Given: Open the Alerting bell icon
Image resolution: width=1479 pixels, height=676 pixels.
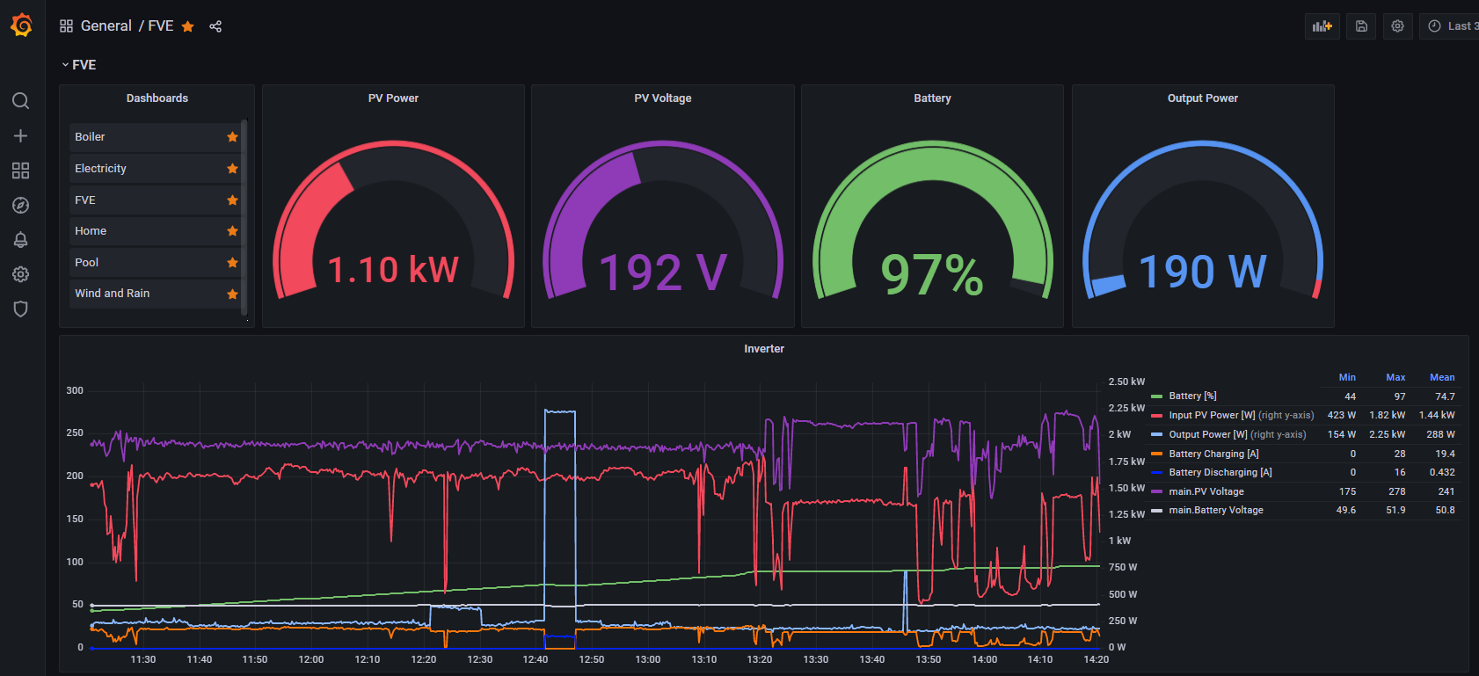Looking at the screenshot, I should pos(21,240).
